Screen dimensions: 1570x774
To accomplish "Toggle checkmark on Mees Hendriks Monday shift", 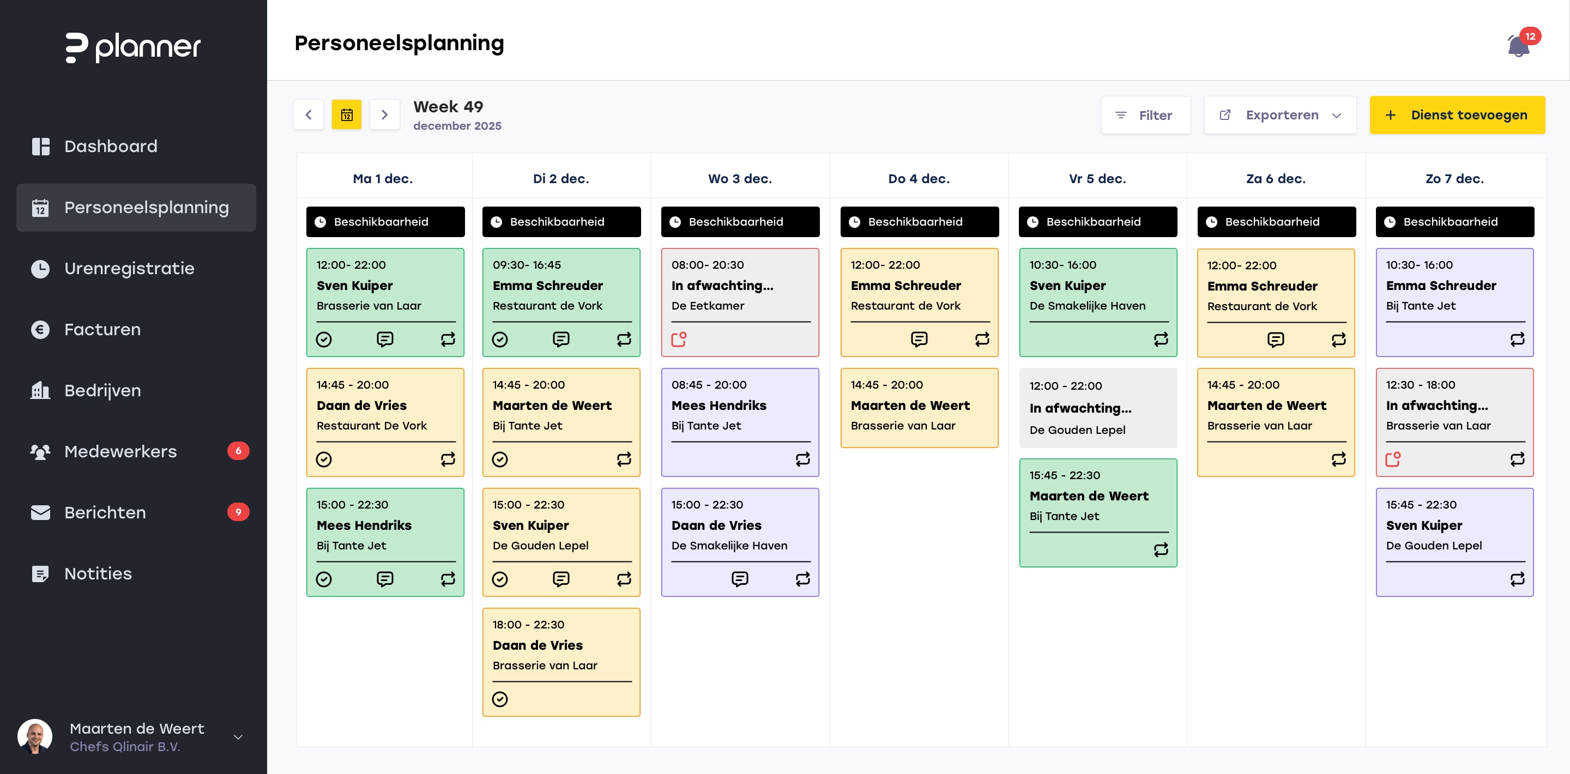I will point(324,579).
